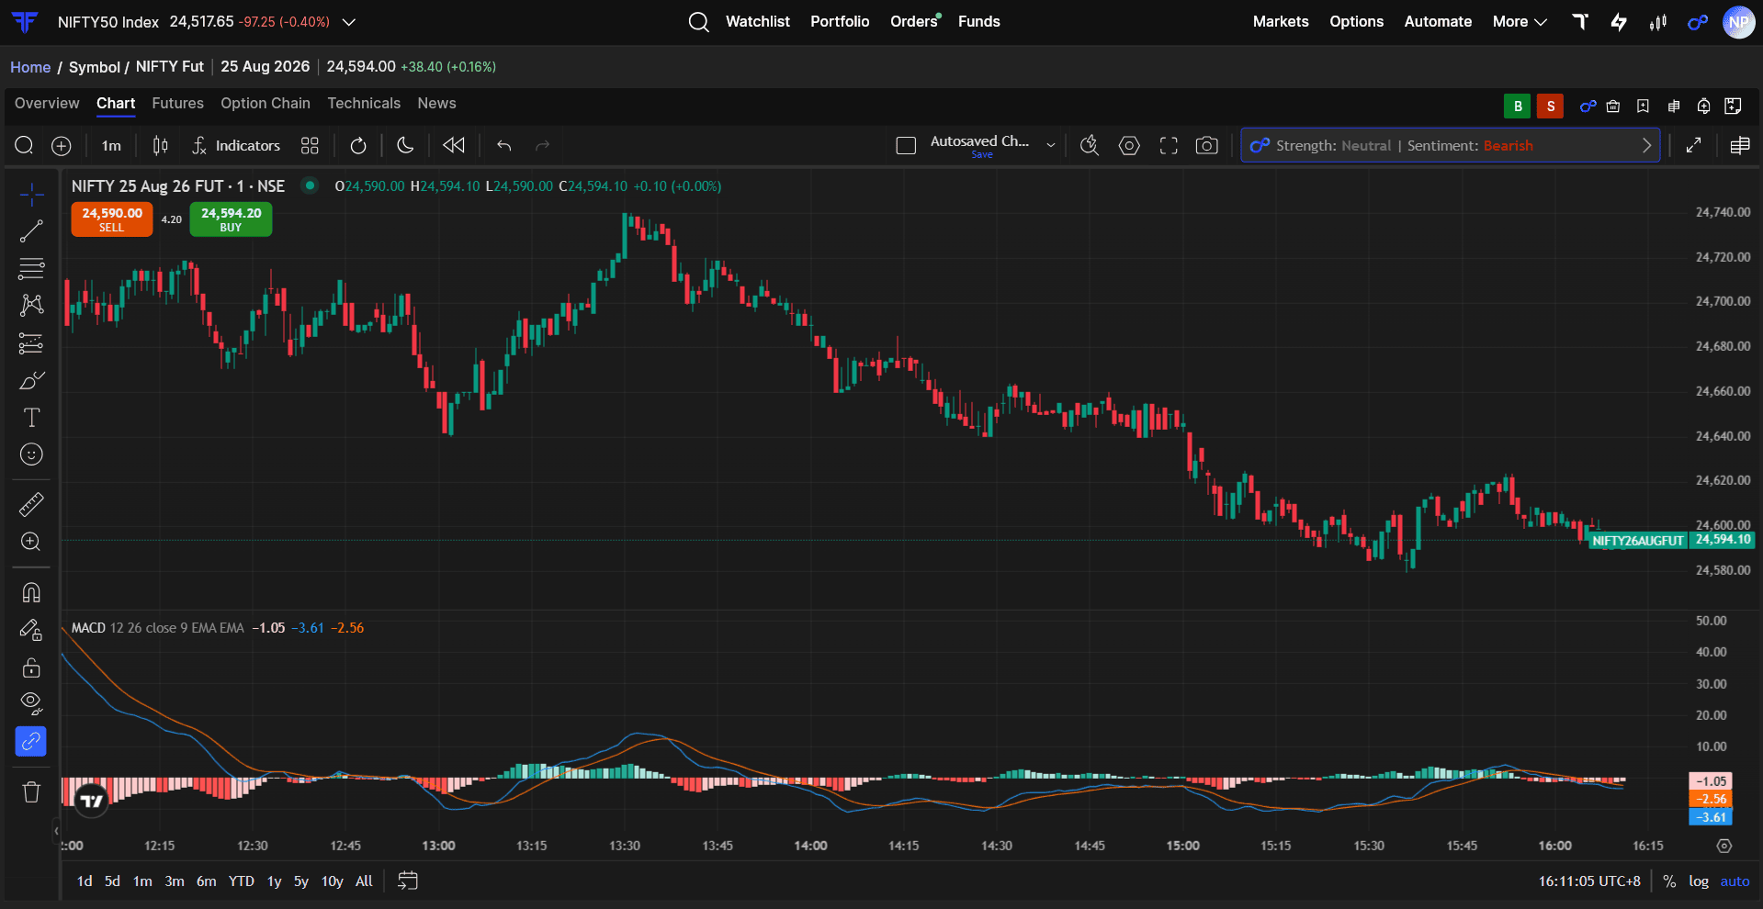This screenshot has width=1763, height=909.
Task: Open the Technicals tab
Action: (x=364, y=103)
